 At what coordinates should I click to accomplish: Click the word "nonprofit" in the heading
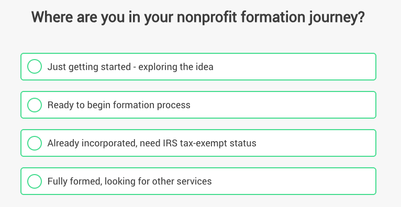point(207,18)
